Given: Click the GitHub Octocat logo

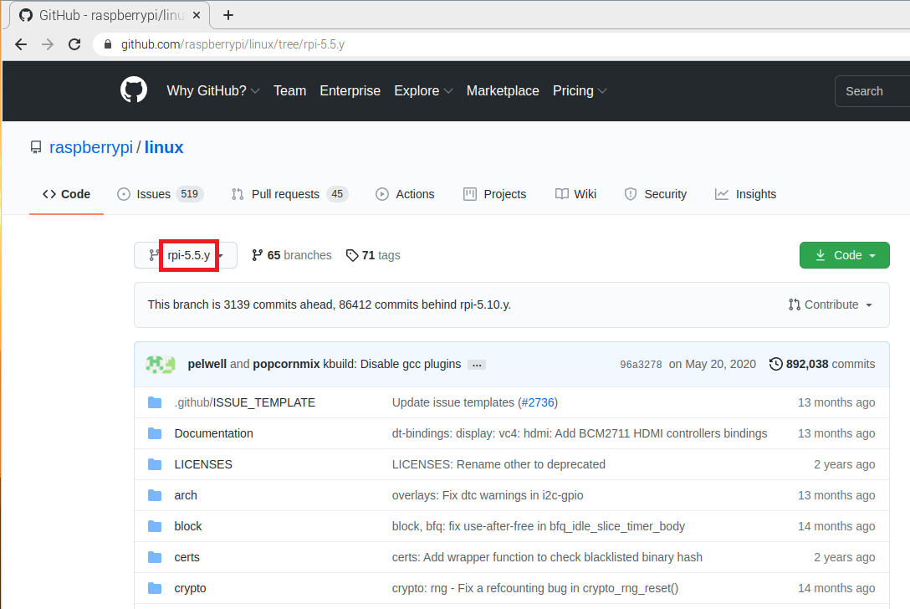Looking at the screenshot, I should (x=134, y=90).
